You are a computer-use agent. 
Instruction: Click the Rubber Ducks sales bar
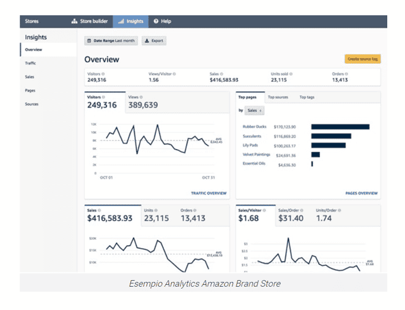[340, 127]
